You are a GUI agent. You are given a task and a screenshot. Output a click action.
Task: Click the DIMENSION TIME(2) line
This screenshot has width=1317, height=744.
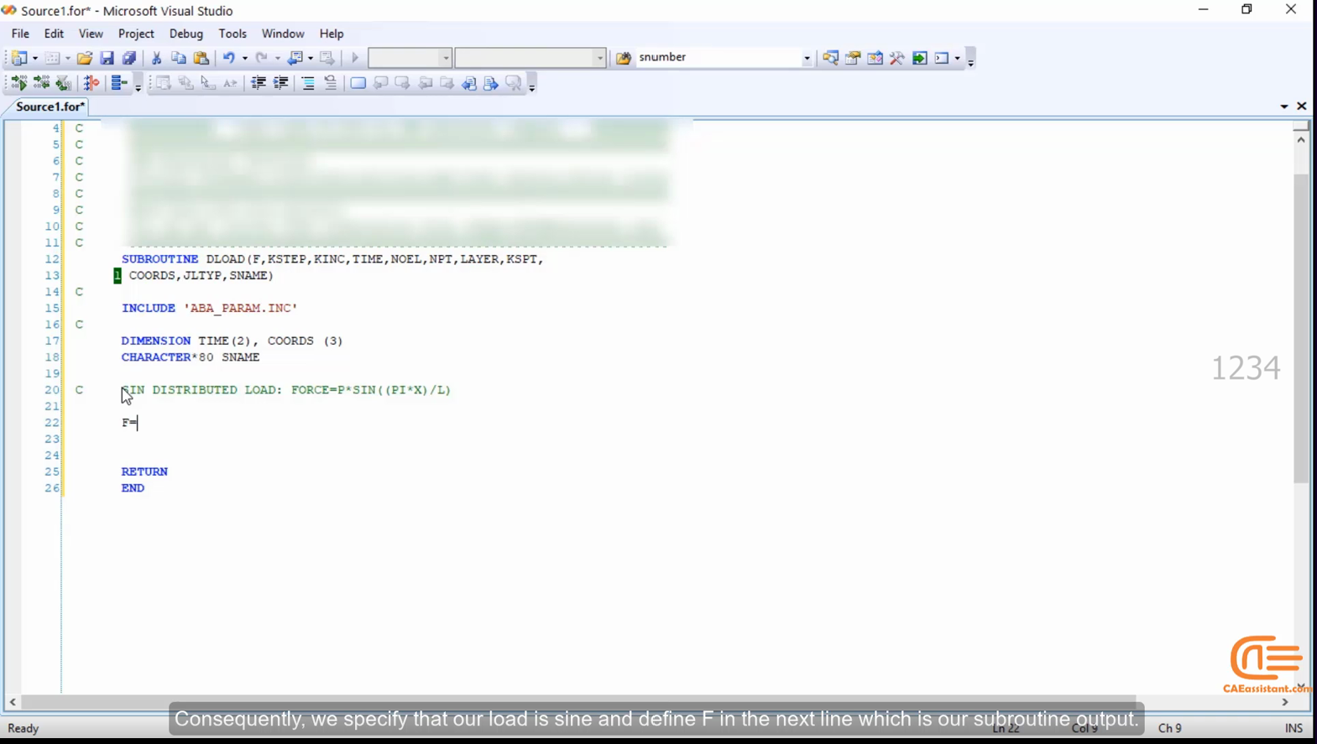point(232,341)
